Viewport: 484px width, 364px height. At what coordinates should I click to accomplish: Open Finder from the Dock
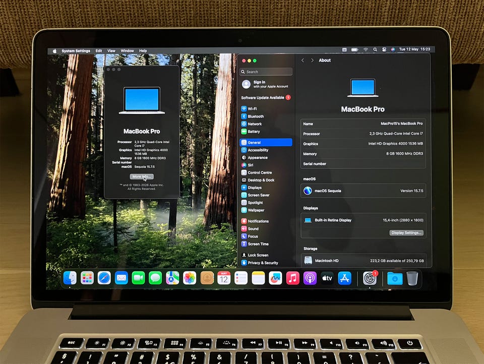click(x=70, y=278)
